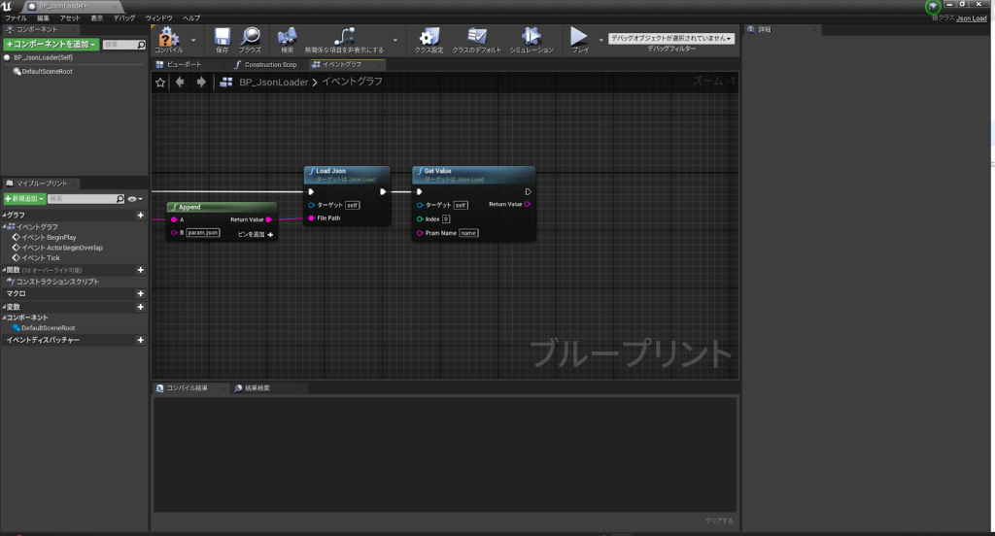The height and width of the screenshot is (536, 995).
Task: Open the eye view options in My Blueprint
Action: pos(132,199)
